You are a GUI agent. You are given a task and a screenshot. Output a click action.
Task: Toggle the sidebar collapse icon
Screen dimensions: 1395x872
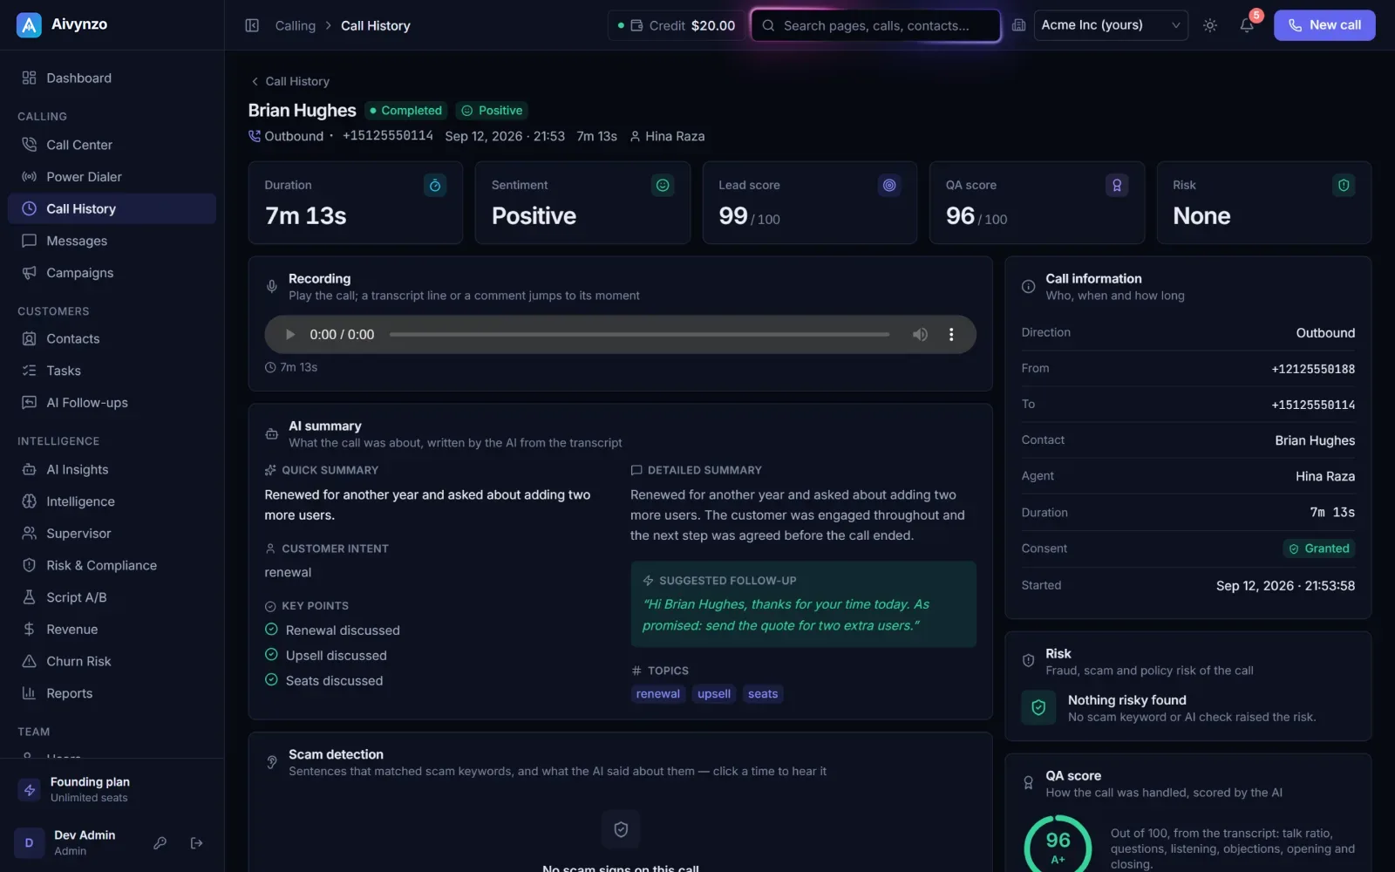tap(252, 25)
